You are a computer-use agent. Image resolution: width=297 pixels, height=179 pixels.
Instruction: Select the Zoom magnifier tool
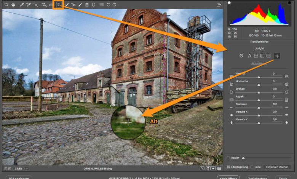(x=6, y=5)
